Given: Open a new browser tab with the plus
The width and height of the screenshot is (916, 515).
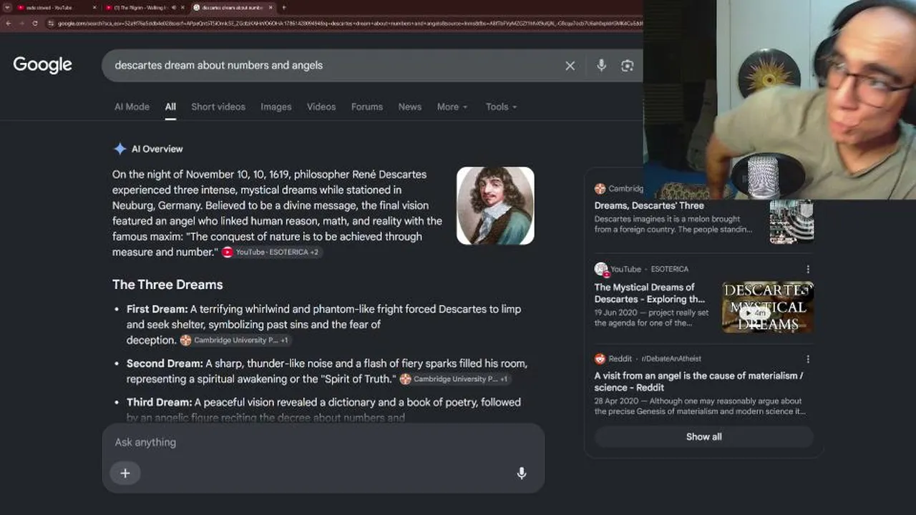Looking at the screenshot, I should pyautogui.click(x=284, y=8).
